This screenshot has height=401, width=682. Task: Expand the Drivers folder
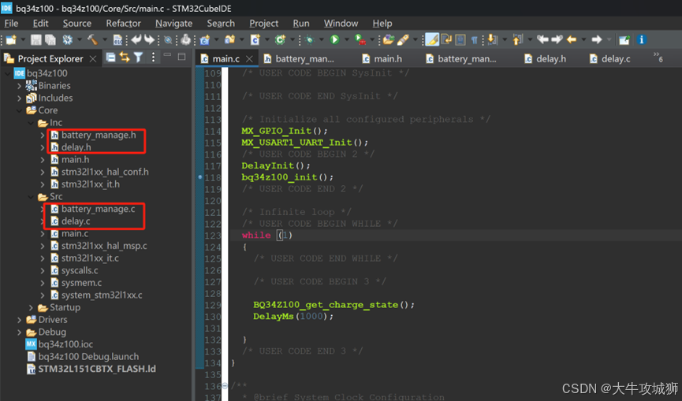pos(19,320)
